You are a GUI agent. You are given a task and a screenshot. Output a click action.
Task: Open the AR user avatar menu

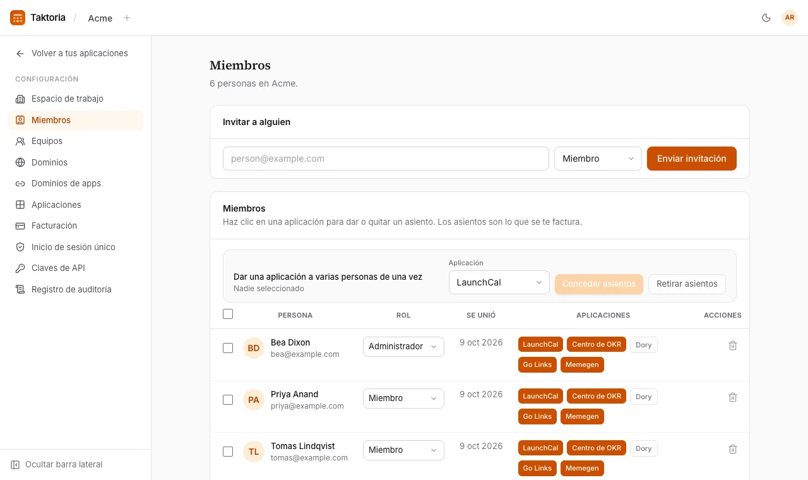tap(790, 18)
